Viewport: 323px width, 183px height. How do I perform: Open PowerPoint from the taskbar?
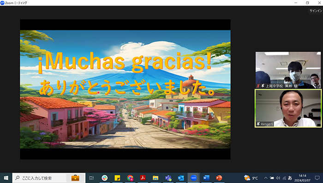(x=219, y=178)
